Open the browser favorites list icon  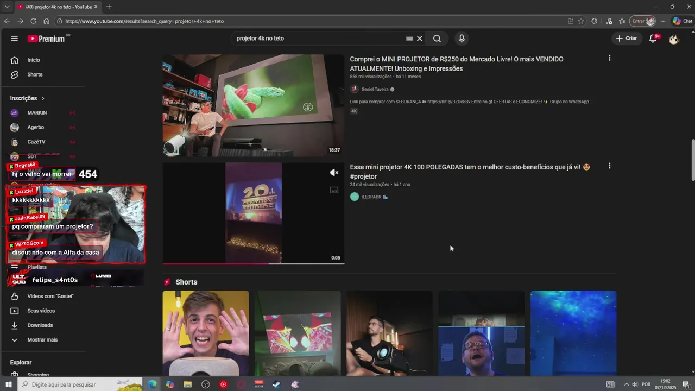pyautogui.click(x=622, y=21)
